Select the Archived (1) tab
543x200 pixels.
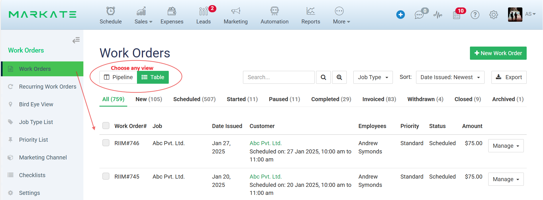click(508, 99)
